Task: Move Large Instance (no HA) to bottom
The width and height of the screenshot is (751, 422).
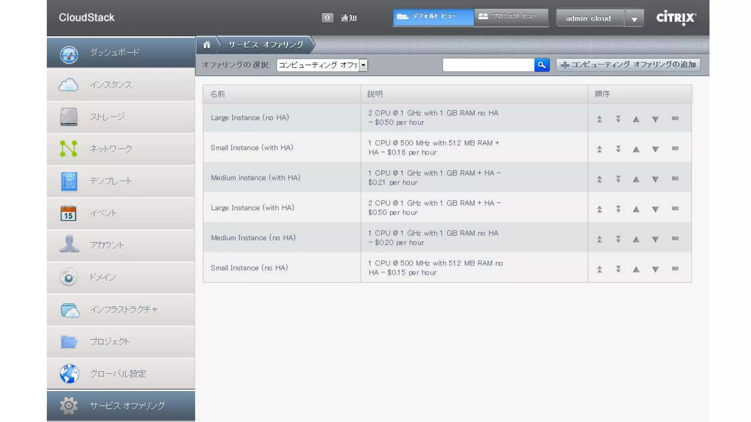Action: (x=618, y=119)
